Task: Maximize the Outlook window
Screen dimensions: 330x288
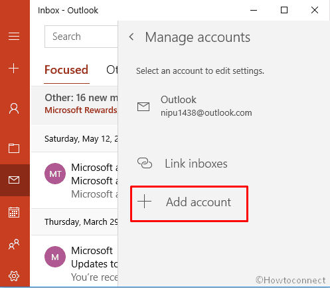Action: pos(284,10)
